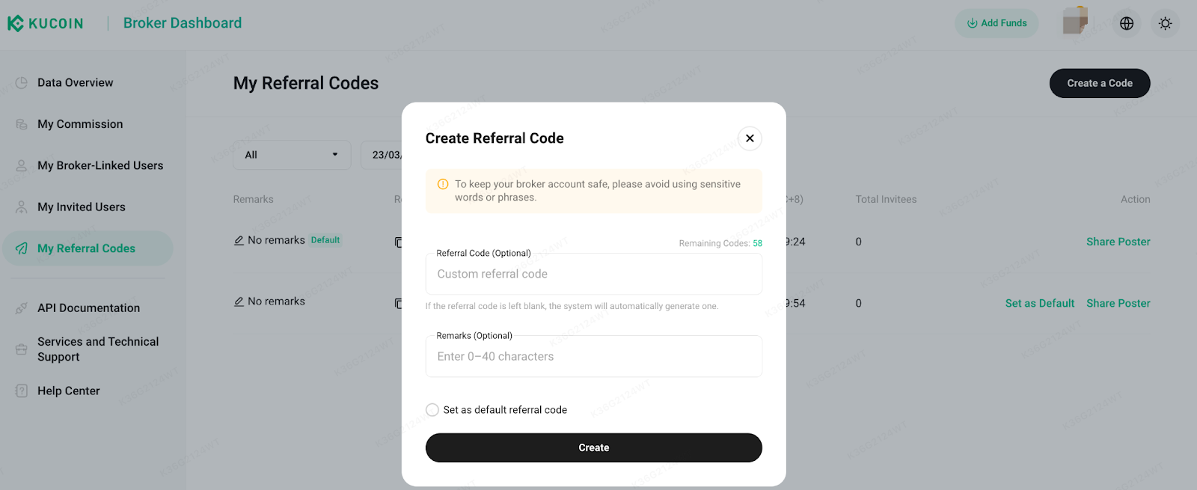This screenshot has height=490, width=1197.
Task: Click Create a Code button
Action: pyautogui.click(x=1099, y=83)
